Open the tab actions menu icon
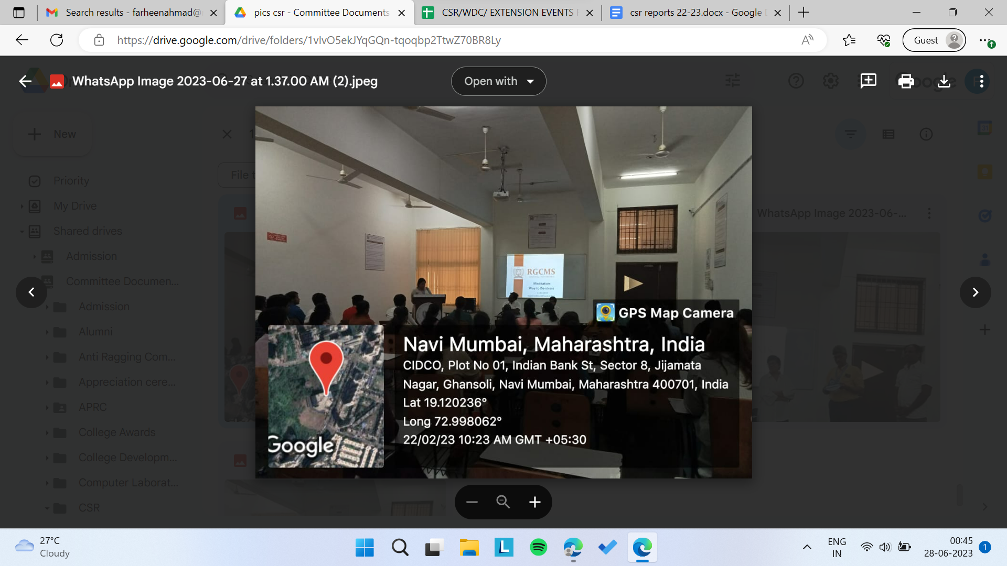This screenshot has width=1007, height=566. tap(19, 13)
